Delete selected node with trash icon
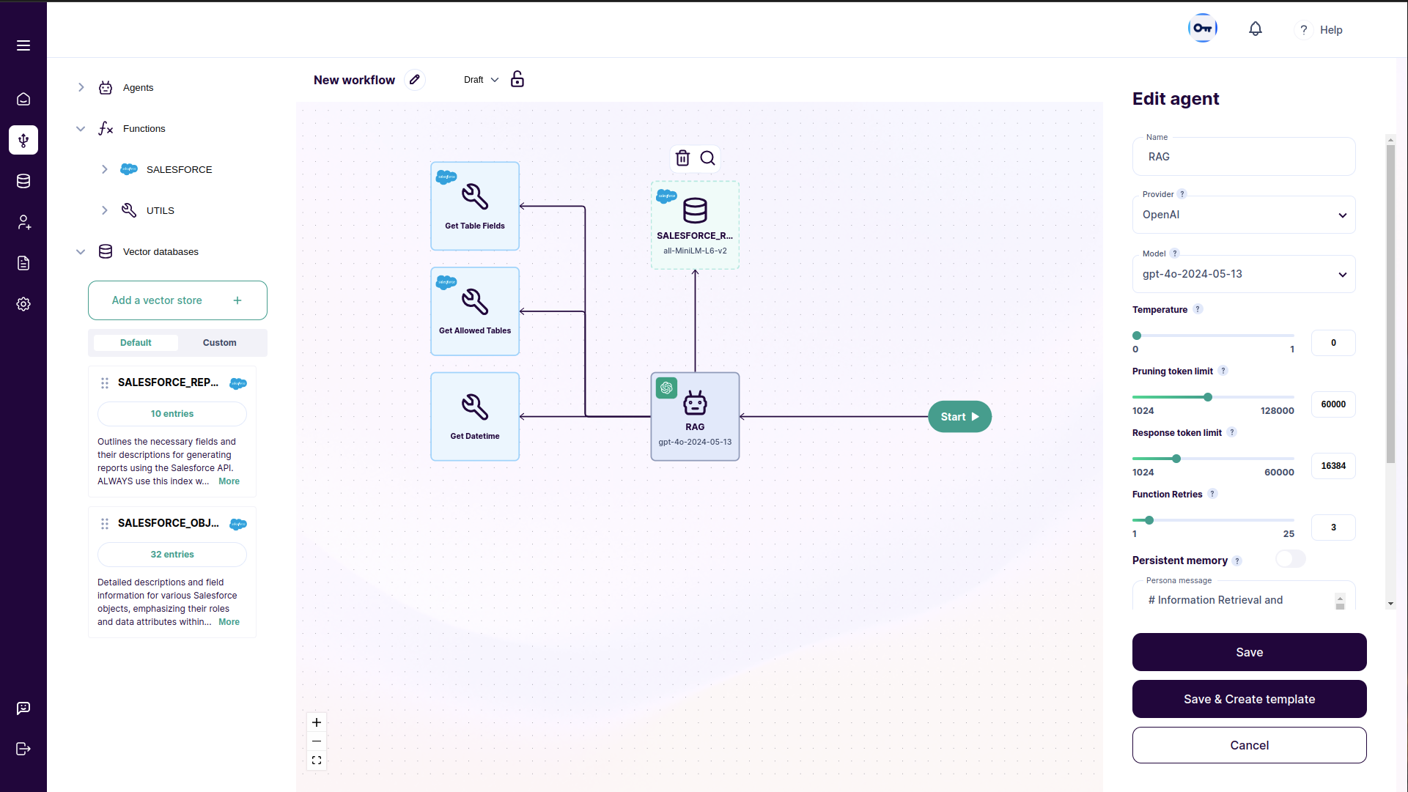1408x792 pixels. click(x=682, y=158)
